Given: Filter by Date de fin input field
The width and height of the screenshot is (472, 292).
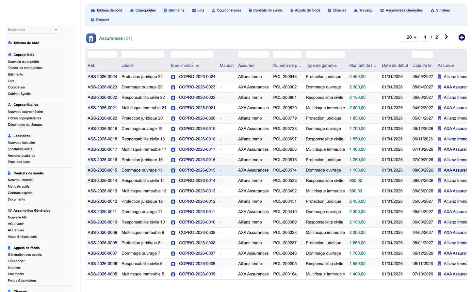Looking at the screenshot, I should 423,54.
